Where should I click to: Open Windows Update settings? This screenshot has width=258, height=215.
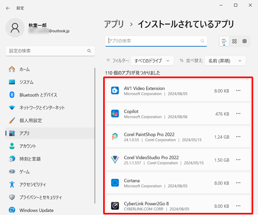click(50, 210)
